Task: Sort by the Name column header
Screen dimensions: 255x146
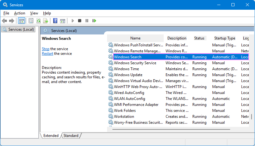Action: pos(135,38)
